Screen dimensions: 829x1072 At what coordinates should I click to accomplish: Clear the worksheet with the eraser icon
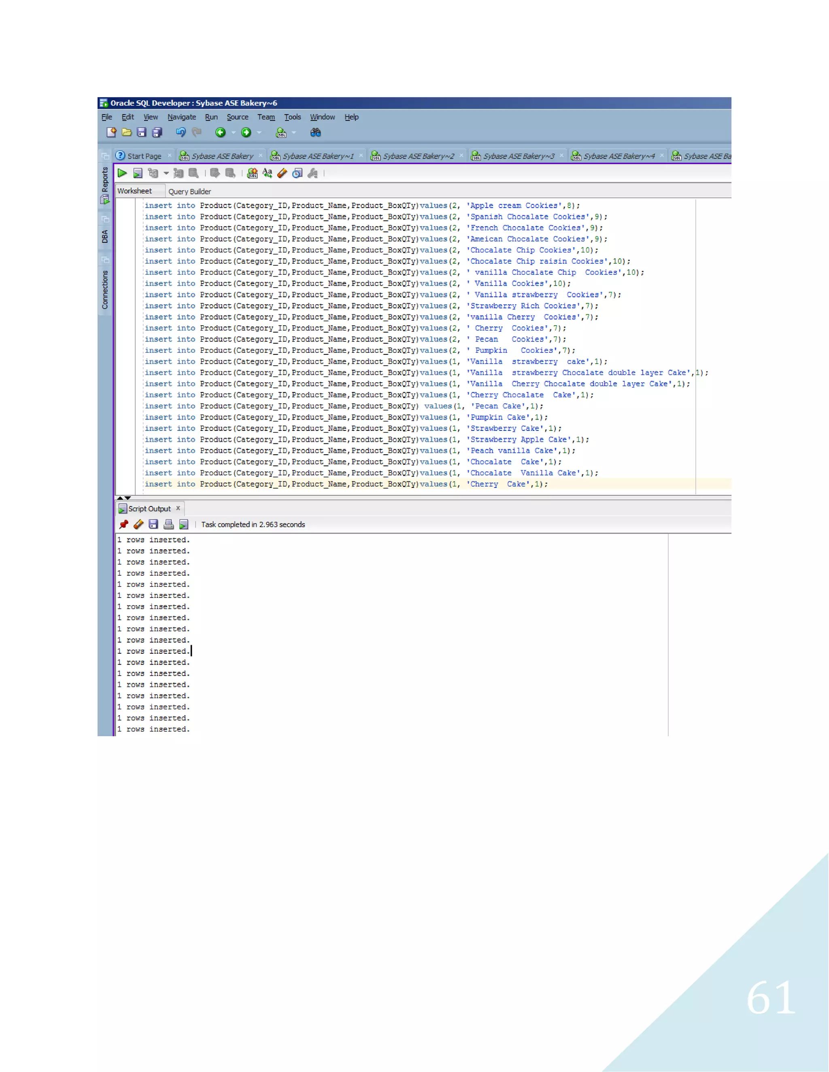282,173
